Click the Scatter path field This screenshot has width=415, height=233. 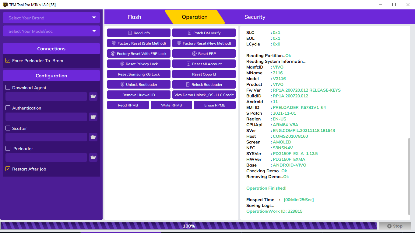coord(46,137)
